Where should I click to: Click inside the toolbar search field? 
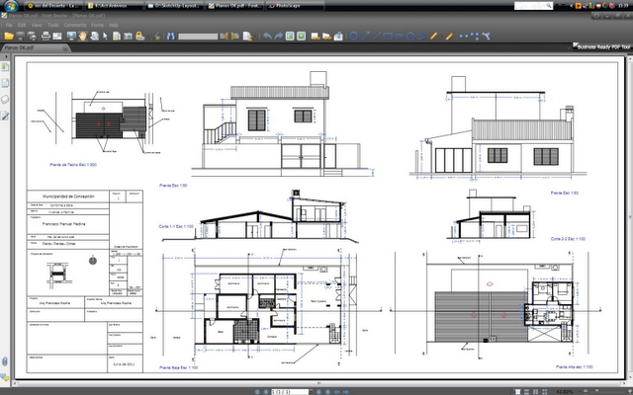pos(198,37)
